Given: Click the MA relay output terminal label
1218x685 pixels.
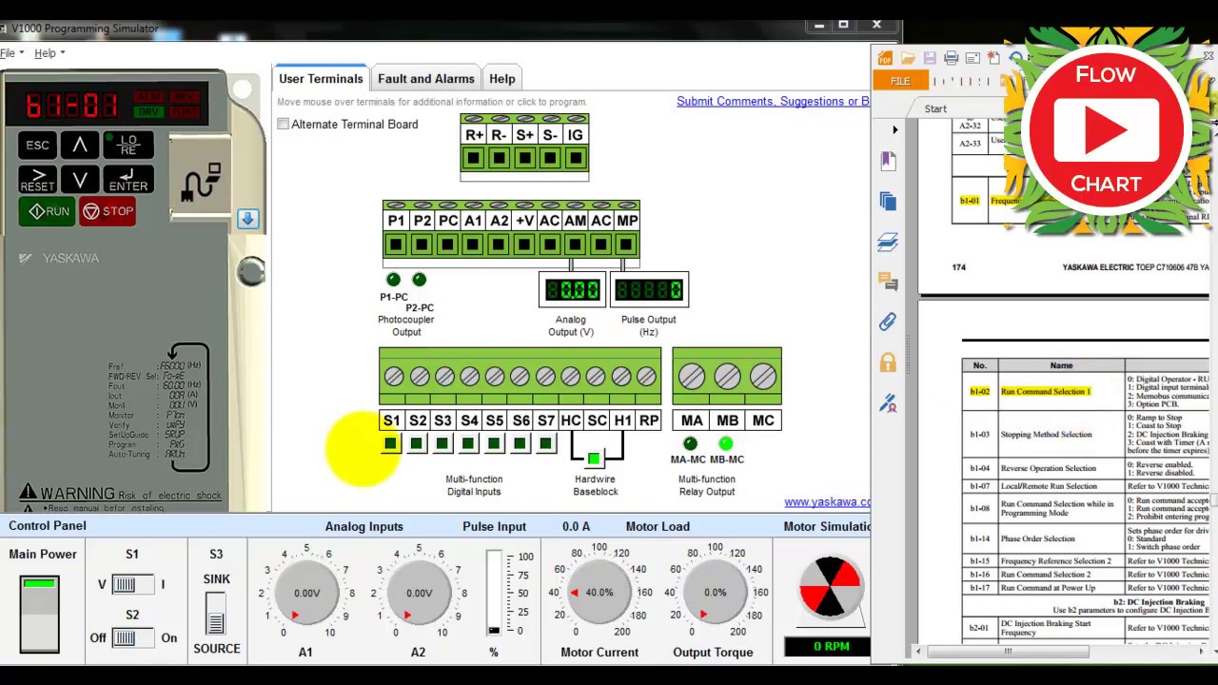Looking at the screenshot, I should [x=692, y=421].
